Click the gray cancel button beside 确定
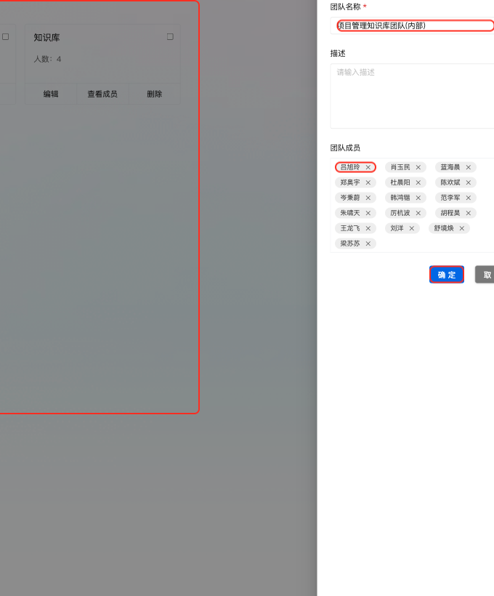This screenshot has width=494, height=596. (x=485, y=275)
